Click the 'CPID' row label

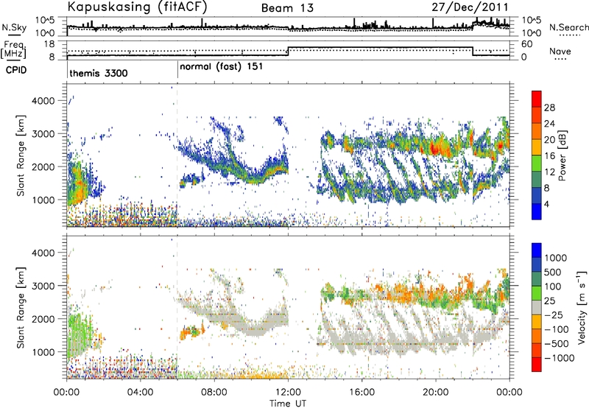16,70
